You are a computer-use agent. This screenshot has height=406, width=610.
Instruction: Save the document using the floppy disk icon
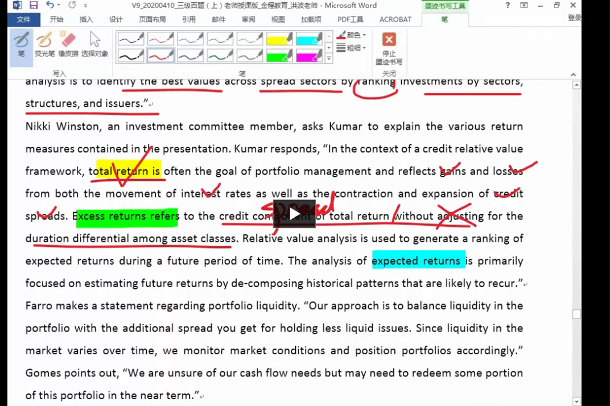(x=34, y=5)
